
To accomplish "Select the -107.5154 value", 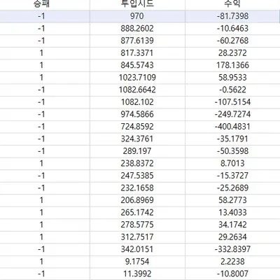I will coord(232,102).
